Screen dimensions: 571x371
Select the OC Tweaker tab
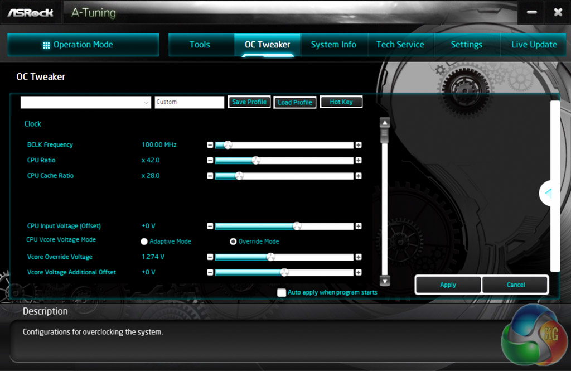[x=268, y=45]
